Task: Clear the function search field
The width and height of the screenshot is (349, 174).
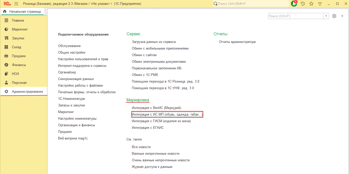Action: tap(326, 16)
